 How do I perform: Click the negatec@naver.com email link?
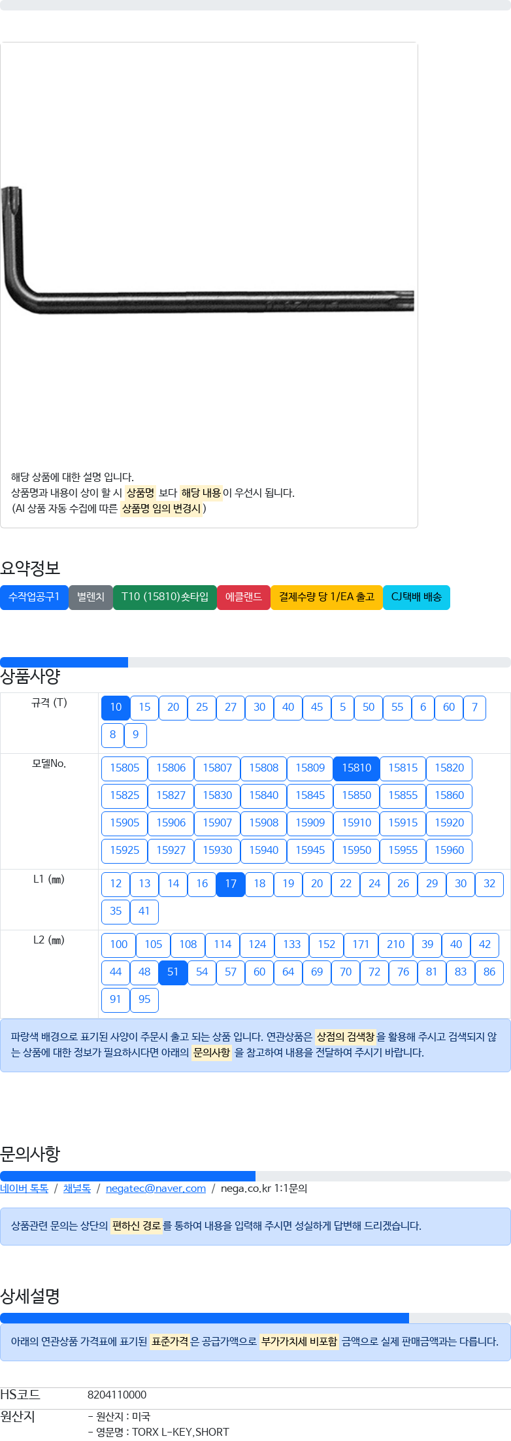coord(156,1189)
